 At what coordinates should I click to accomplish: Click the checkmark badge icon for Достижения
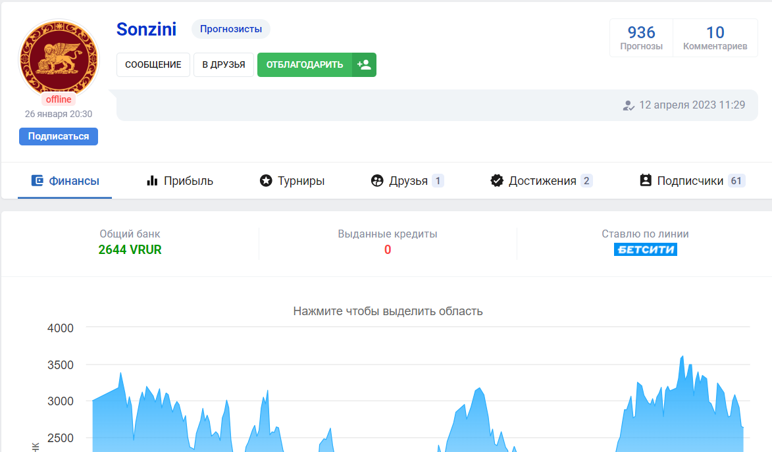click(497, 180)
